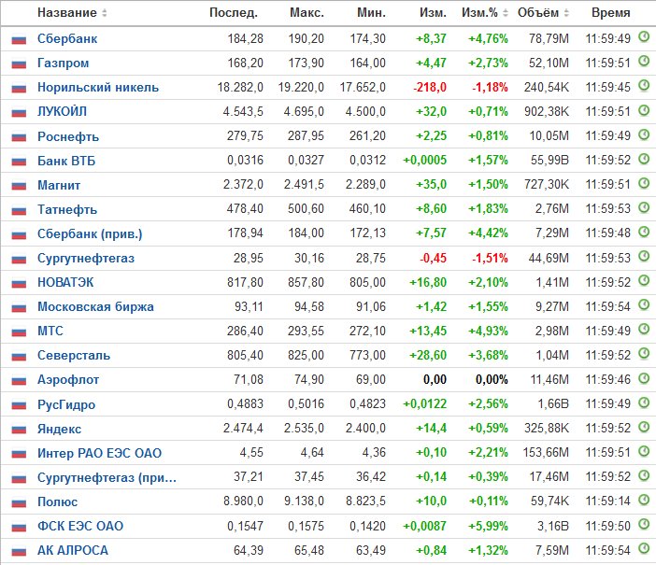Click the Russian flag icon beside Московская биржа
Viewport: 656px width, 565px height.
click(19, 308)
